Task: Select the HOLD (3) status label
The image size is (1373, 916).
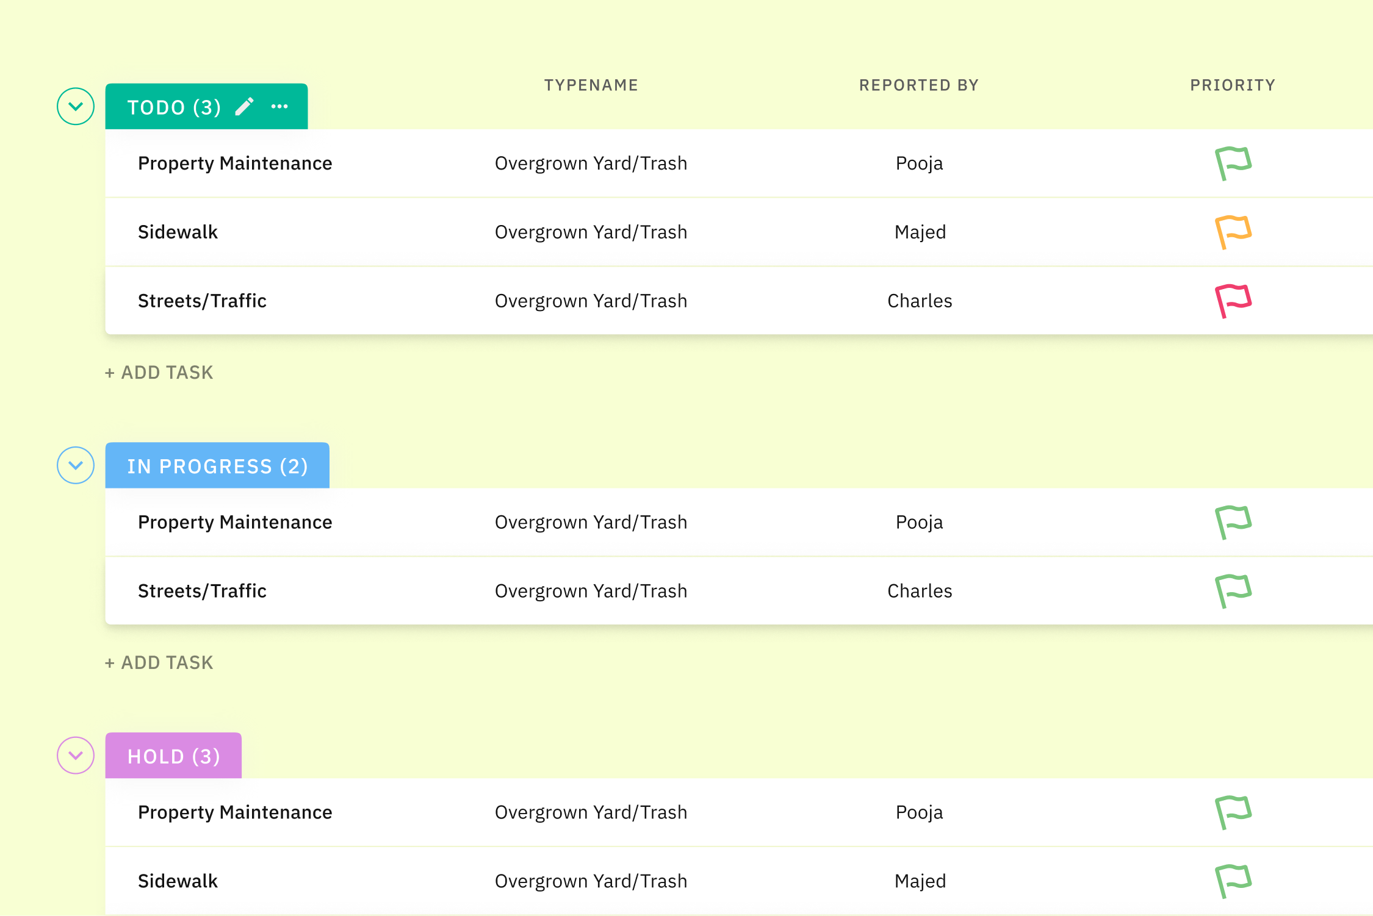Action: 173,756
